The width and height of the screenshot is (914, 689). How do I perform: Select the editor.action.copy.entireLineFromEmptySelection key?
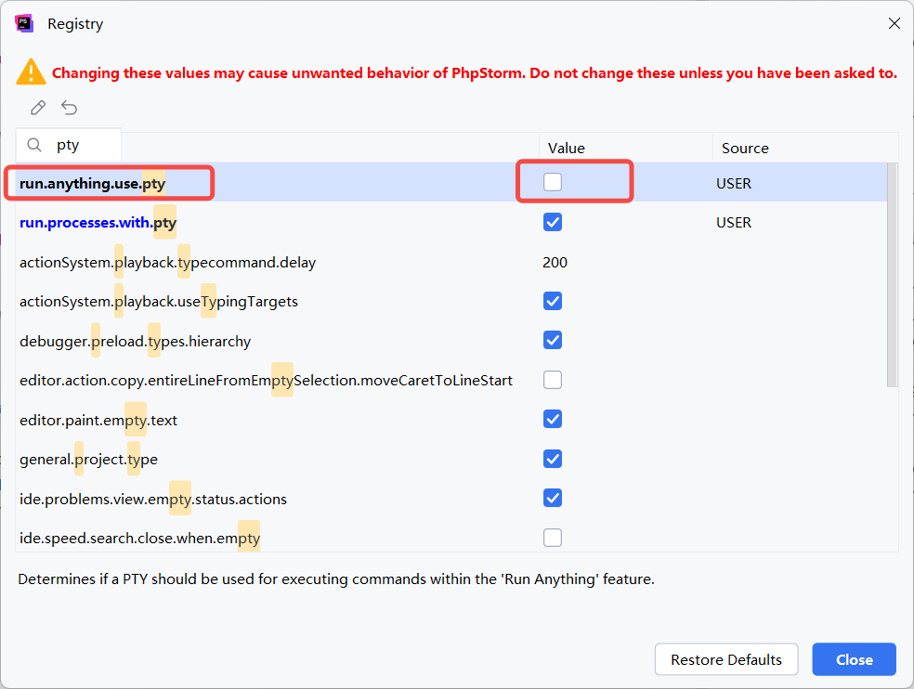click(x=266, y=381)
